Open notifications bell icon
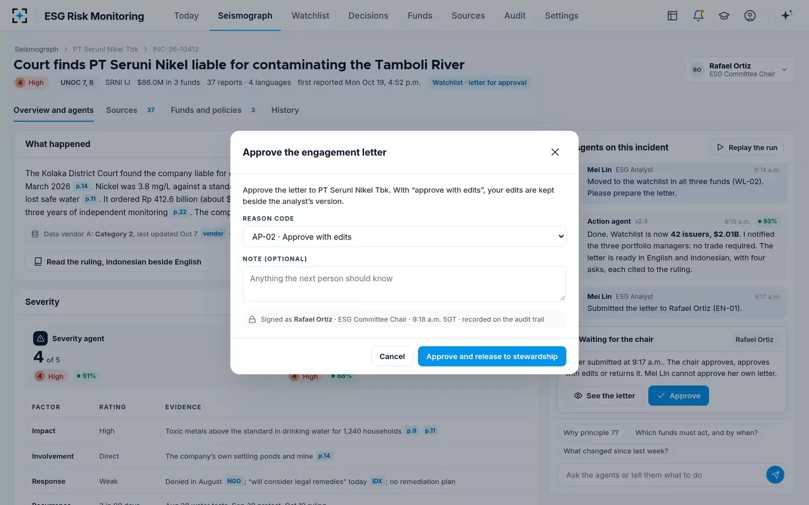The height and width of the screenshot is (505, 809). pos(698,16)
